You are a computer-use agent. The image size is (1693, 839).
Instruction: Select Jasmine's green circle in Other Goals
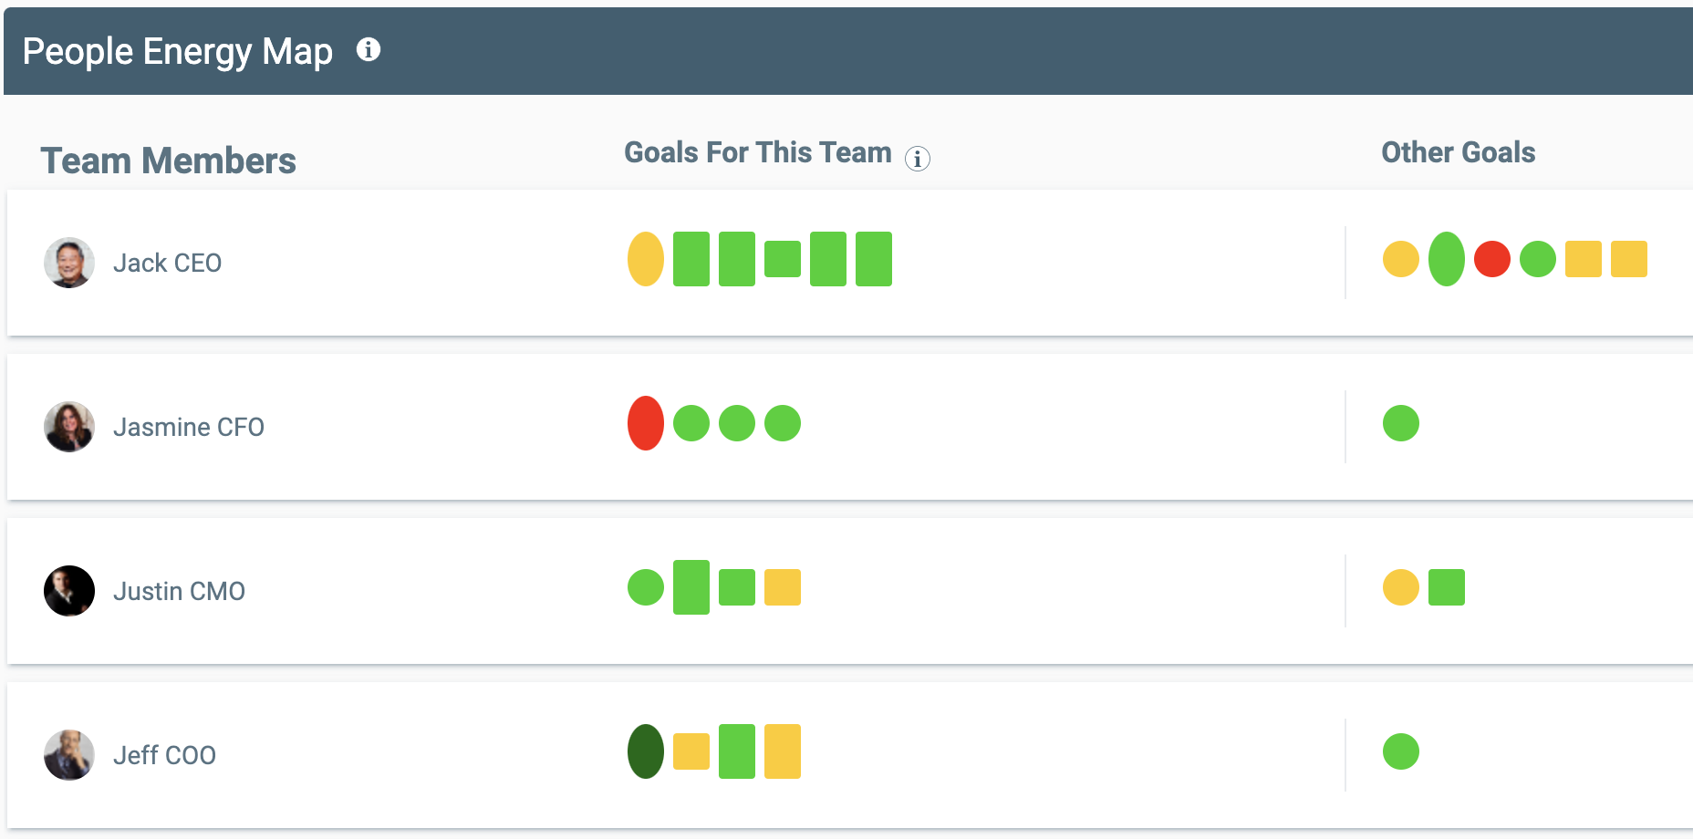click(1401, 423)
